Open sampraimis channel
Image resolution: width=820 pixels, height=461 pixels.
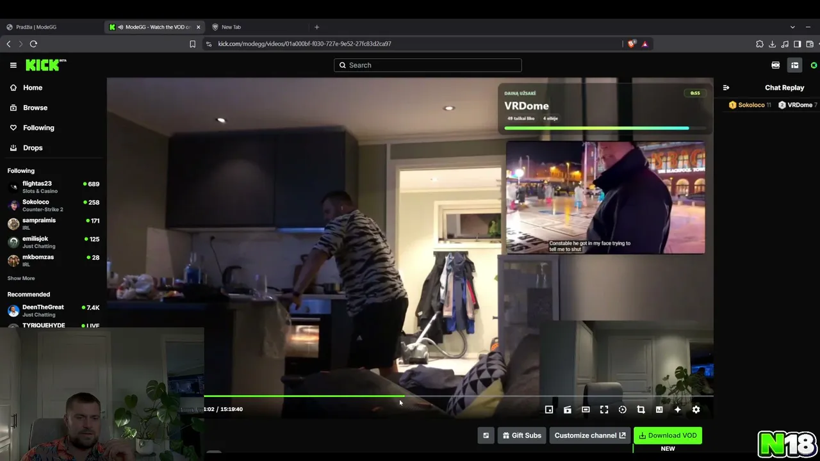[53, 223]
